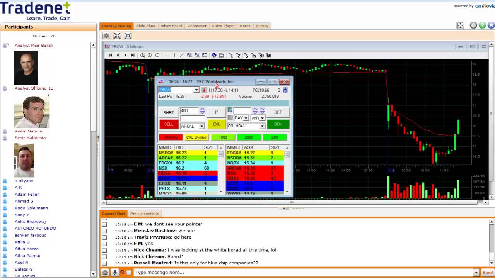Click the actual-size view icon
The height and width of the screenshot is (278, 495).
(x=128, y=36)
